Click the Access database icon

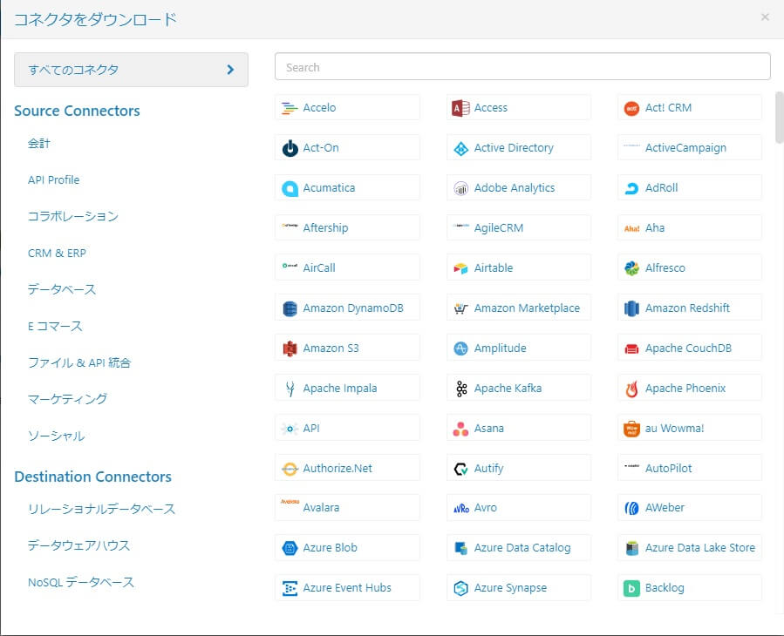coord(460,108)
